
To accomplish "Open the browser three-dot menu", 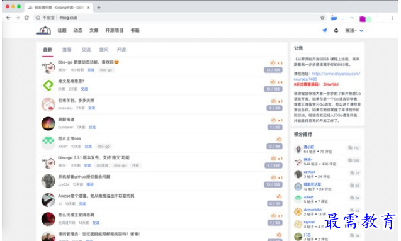I will 392,18.
